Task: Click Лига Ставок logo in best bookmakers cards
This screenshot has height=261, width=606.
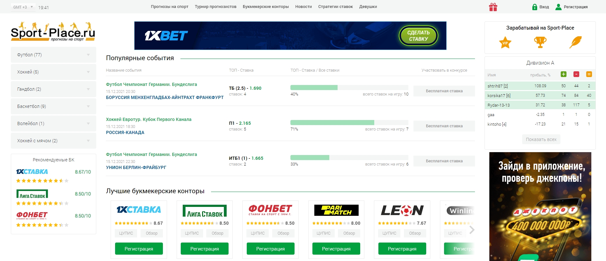Action: [x=205, y=211]
